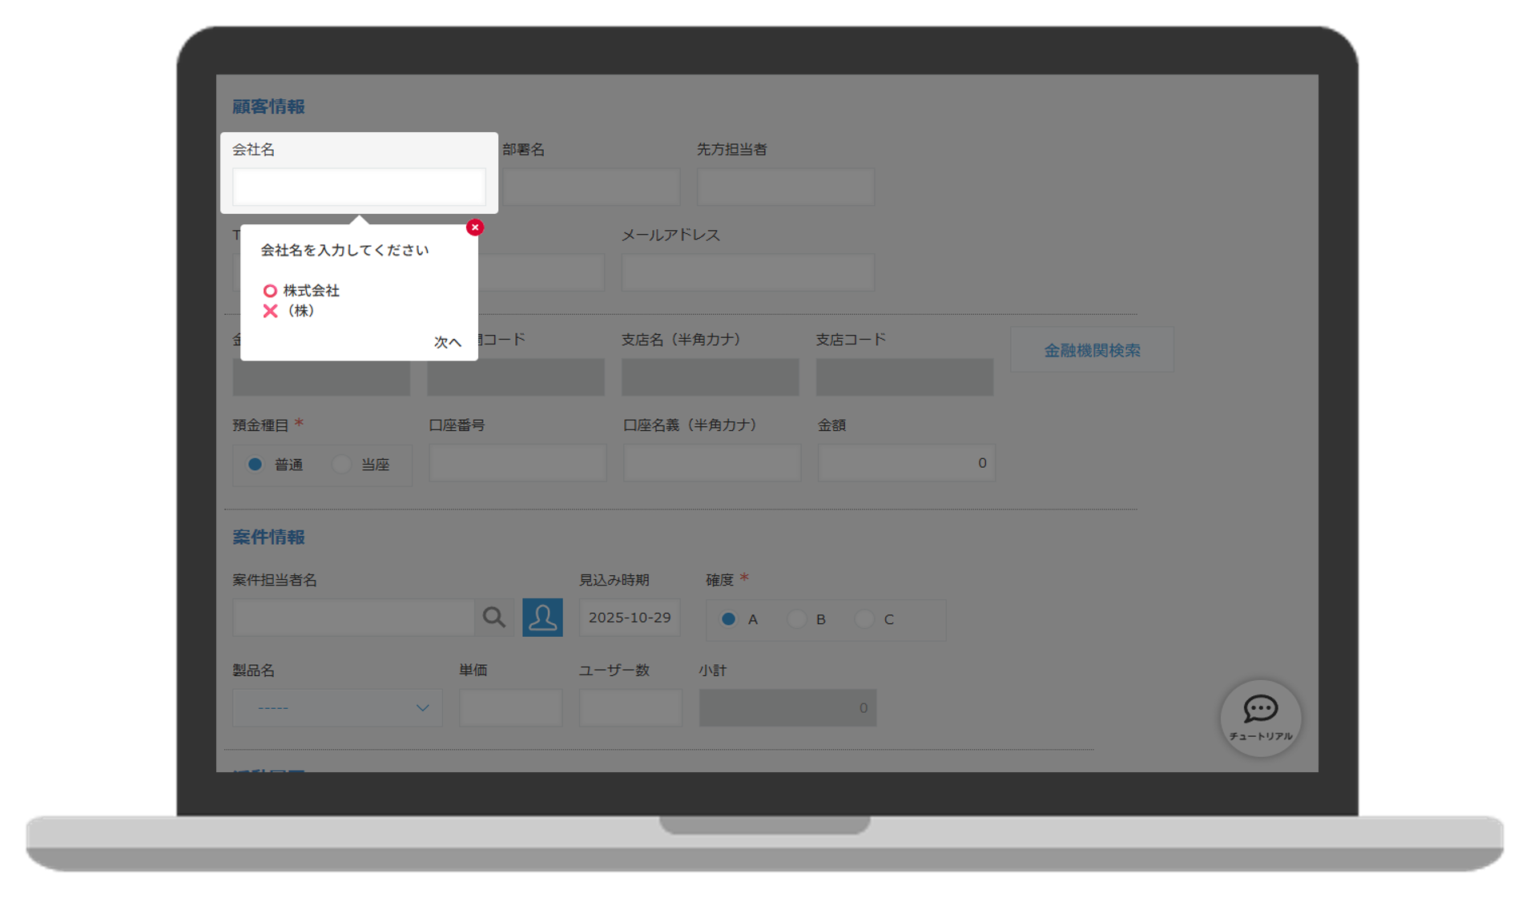Choose 確度 option B
Image resolution: width=1530 pixels, height=898 pixels.
[x=796, y=619]
